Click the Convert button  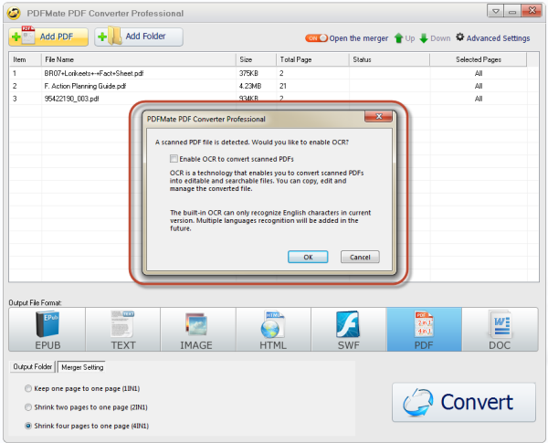pos(464,403)
